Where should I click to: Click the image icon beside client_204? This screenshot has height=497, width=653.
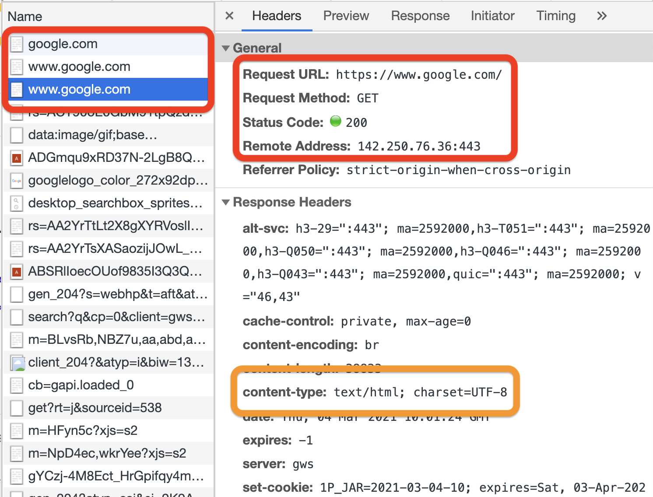click(18, 363)
